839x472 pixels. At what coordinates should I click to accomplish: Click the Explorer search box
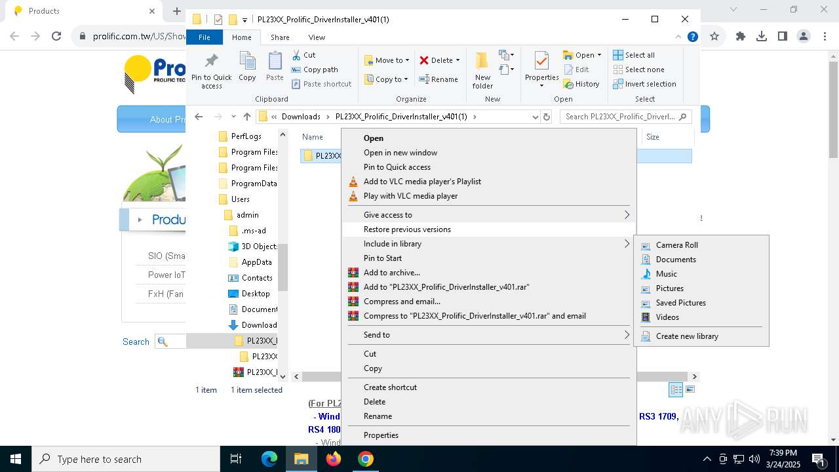[626, 117]
